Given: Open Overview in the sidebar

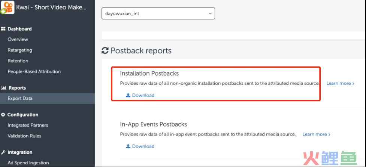Looking at the screenshot, I should coord(18,39).
